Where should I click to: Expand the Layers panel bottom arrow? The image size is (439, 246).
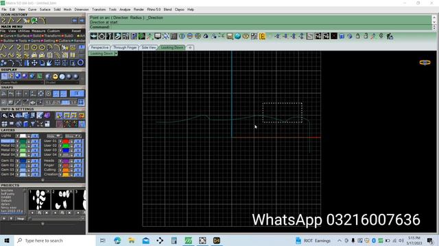click(43, 180)
